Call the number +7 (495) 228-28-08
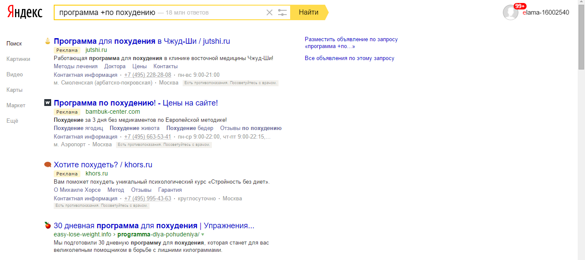The image size is (585, 260). coord(147,75)
